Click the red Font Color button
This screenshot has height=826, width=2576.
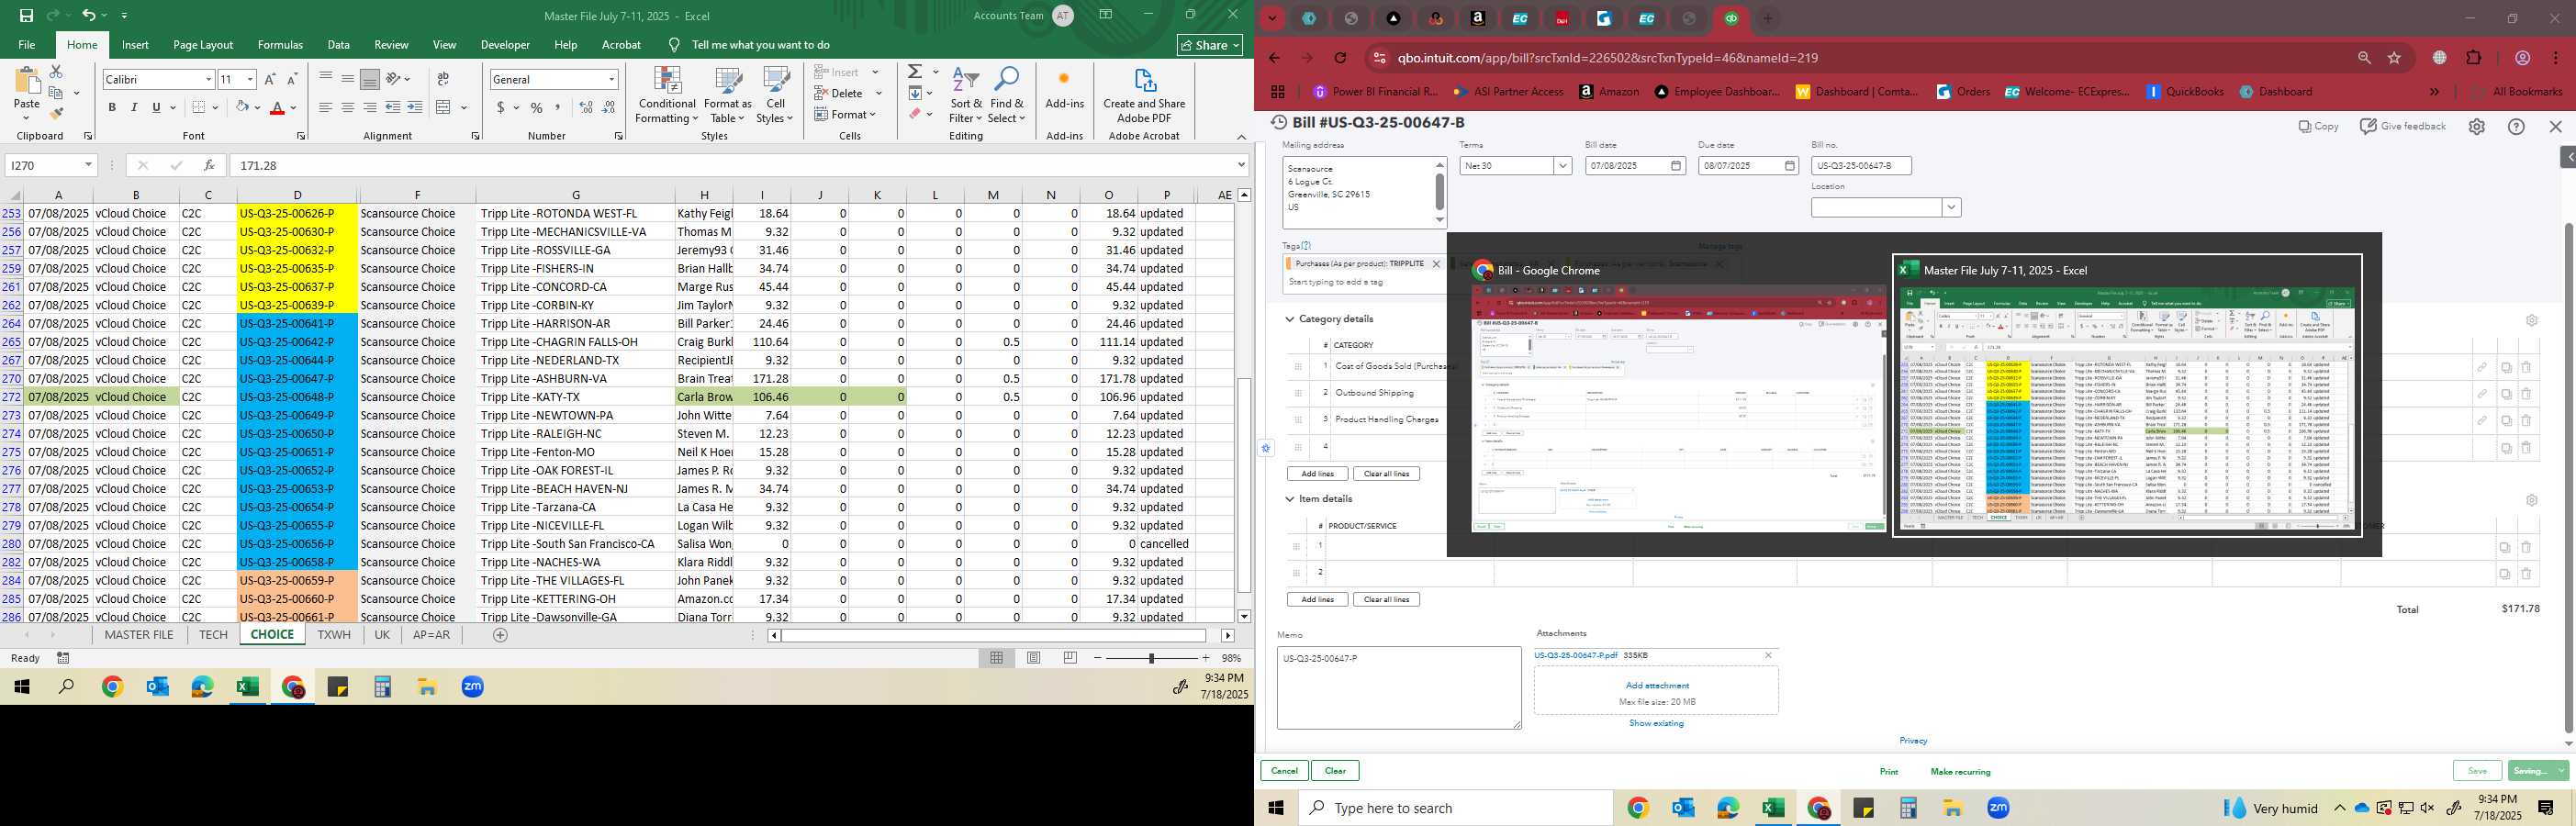click(278, 107)
